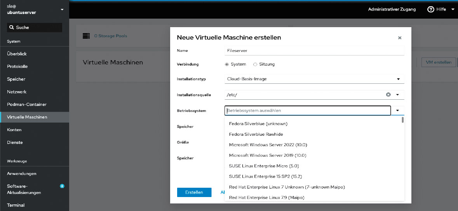
Task: Click the magnifier icon in the Suche box
Action: (12, 28)
